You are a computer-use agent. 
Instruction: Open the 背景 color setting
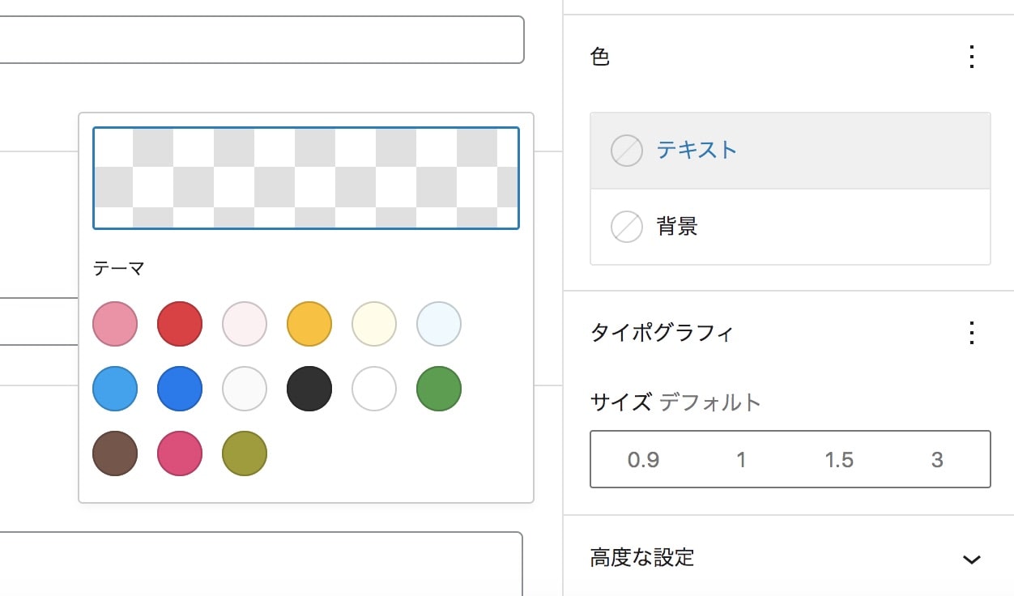[677, 227]
